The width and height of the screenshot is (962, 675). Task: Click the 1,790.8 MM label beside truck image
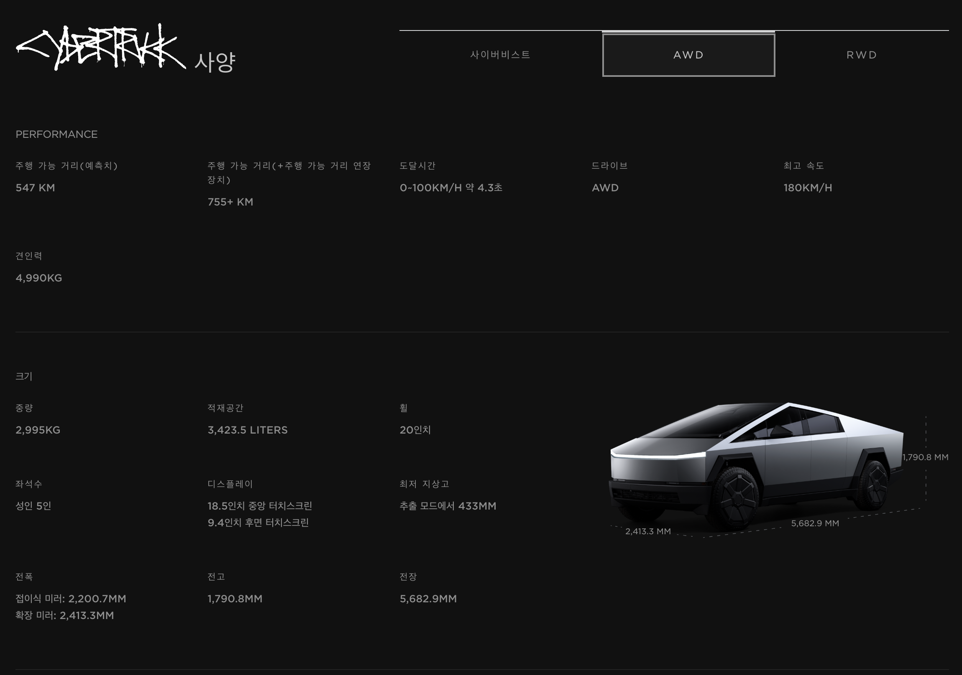(x=925, y=457)
